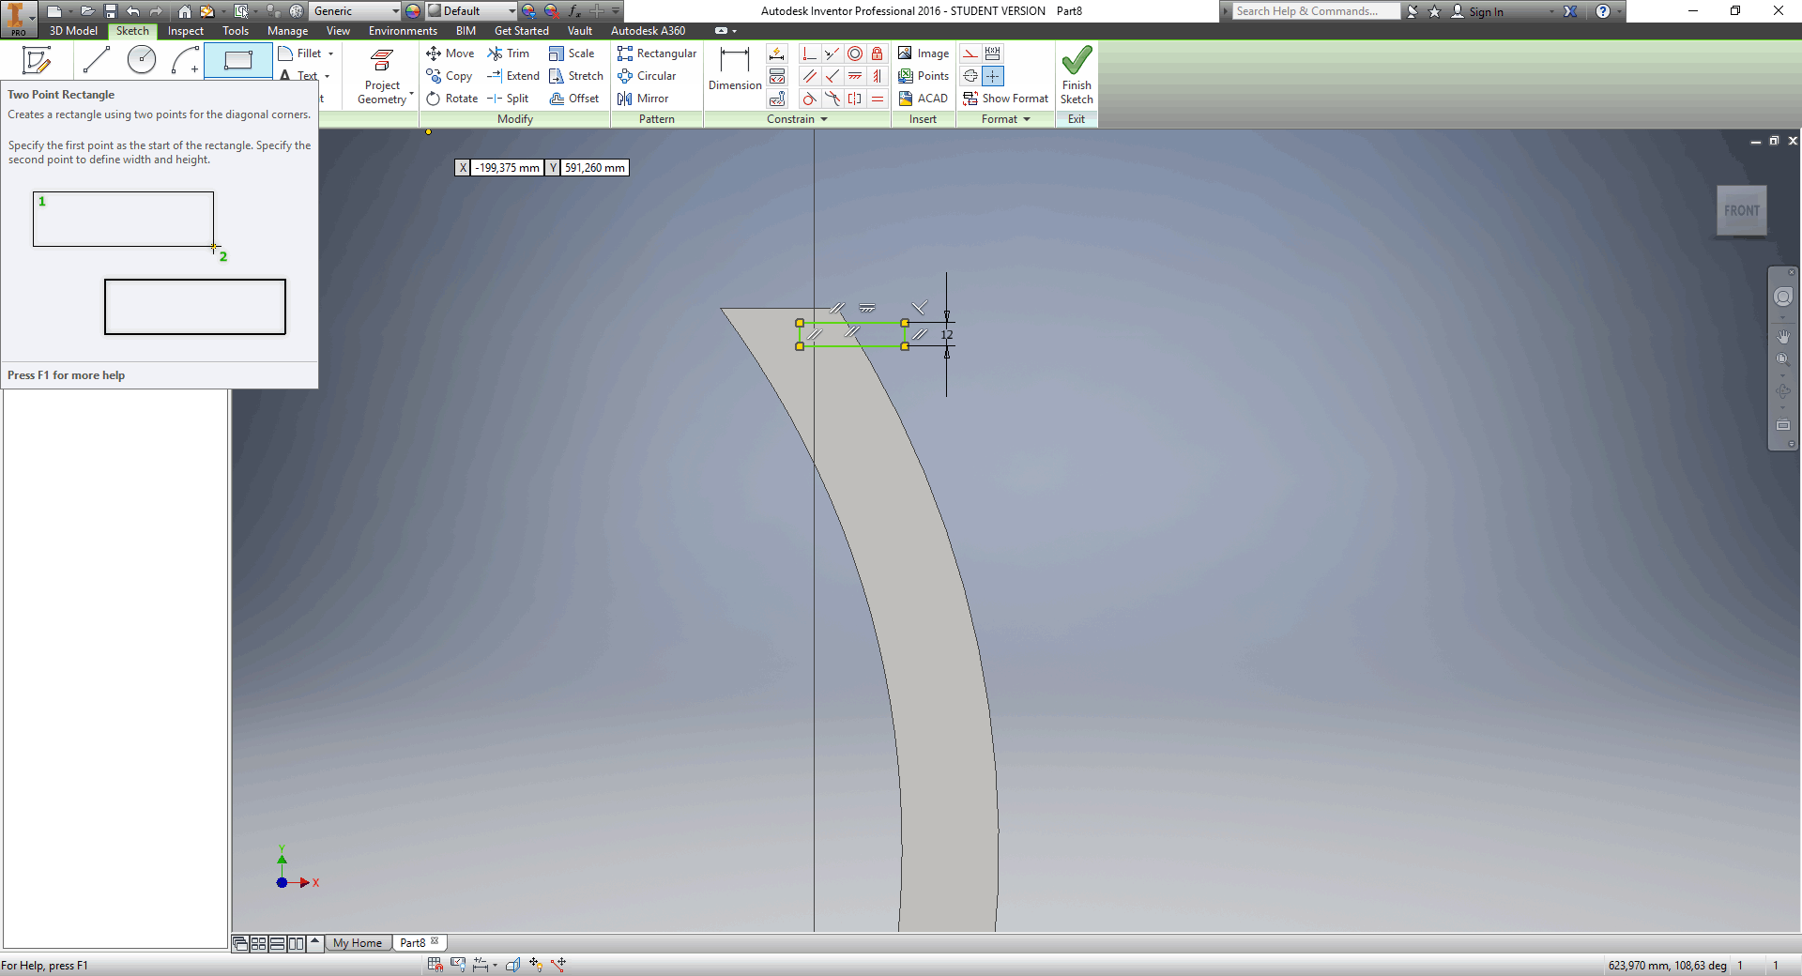Expand the Project Geometry dropdown arrow
The width and height of the screenshot is (1802, 976).
(411, 94)
